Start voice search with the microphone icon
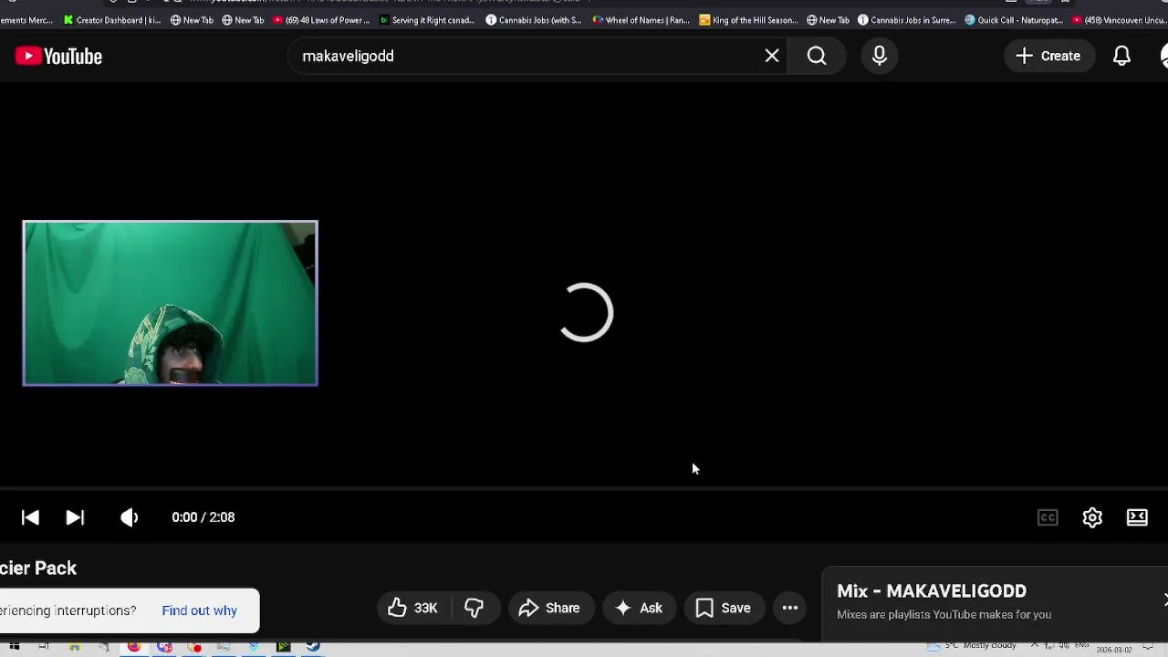This screenshot has height=657, width=1168. [880, 57]
